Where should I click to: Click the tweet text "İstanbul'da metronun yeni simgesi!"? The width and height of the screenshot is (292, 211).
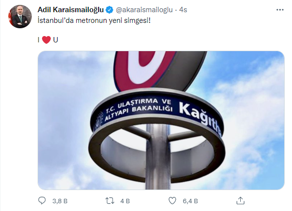click(94, 20)
